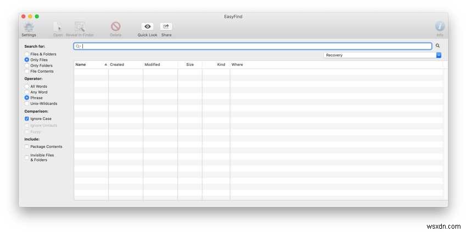Screen dimensions: 467x232
Task: Click the Share toolbar icon
Action: point(166,26)
